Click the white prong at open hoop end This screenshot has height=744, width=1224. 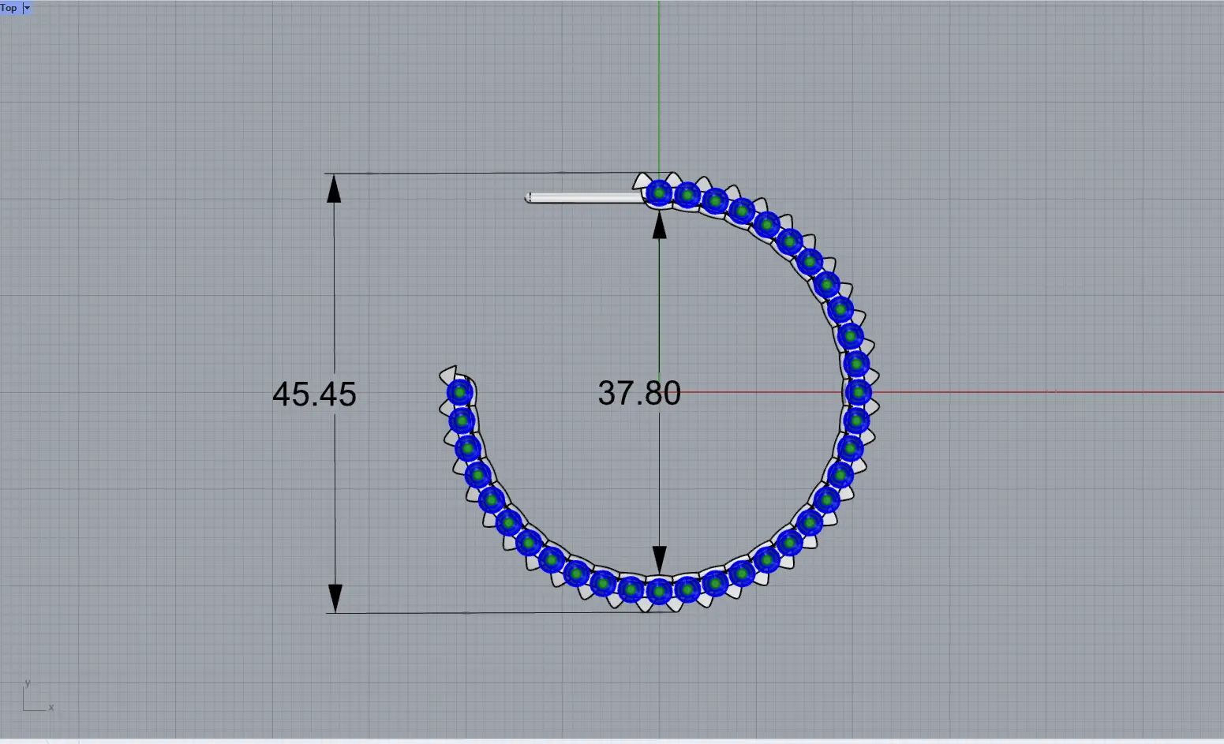(449, 373)
